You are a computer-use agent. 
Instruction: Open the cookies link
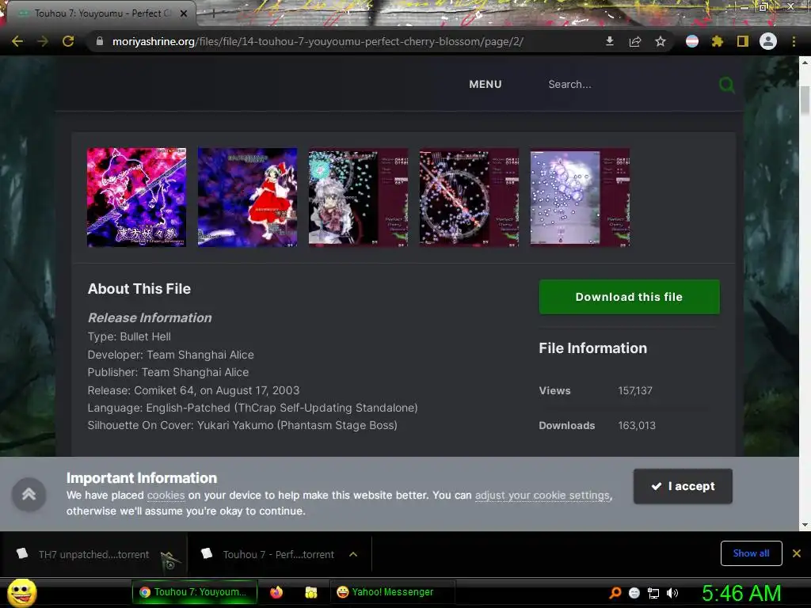(166, 496)
